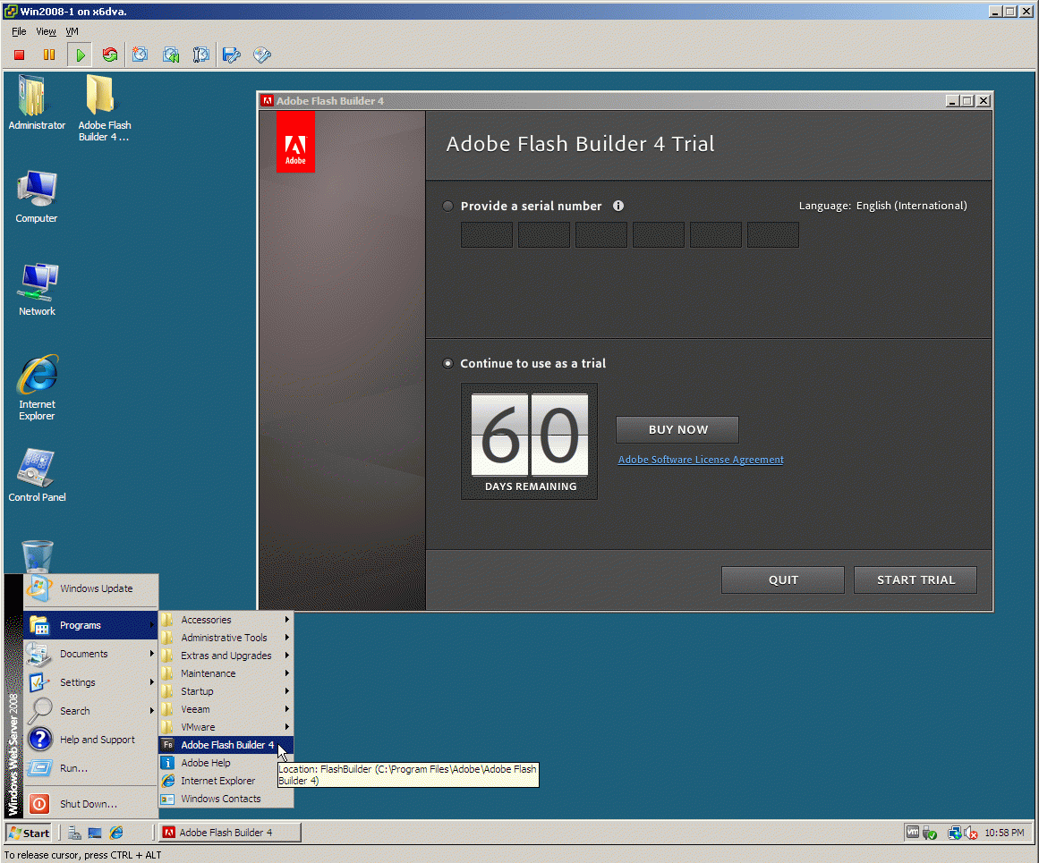Choose Shut Down... in the Start menu
This screenshot has width=1039, height=863.
90,803
